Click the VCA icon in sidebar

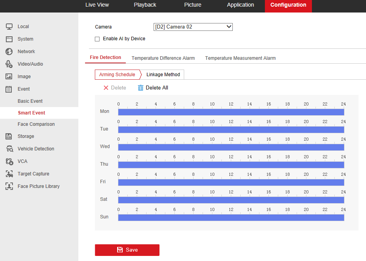9,161
